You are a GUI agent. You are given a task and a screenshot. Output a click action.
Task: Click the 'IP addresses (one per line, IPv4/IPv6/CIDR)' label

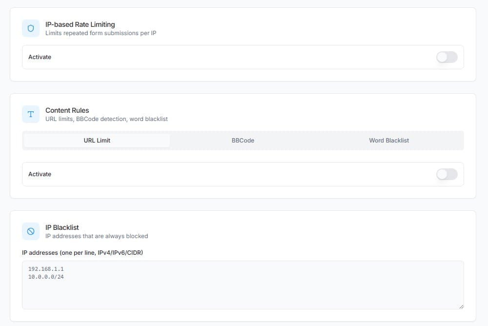pyautogui.click(x=82, y=252)
